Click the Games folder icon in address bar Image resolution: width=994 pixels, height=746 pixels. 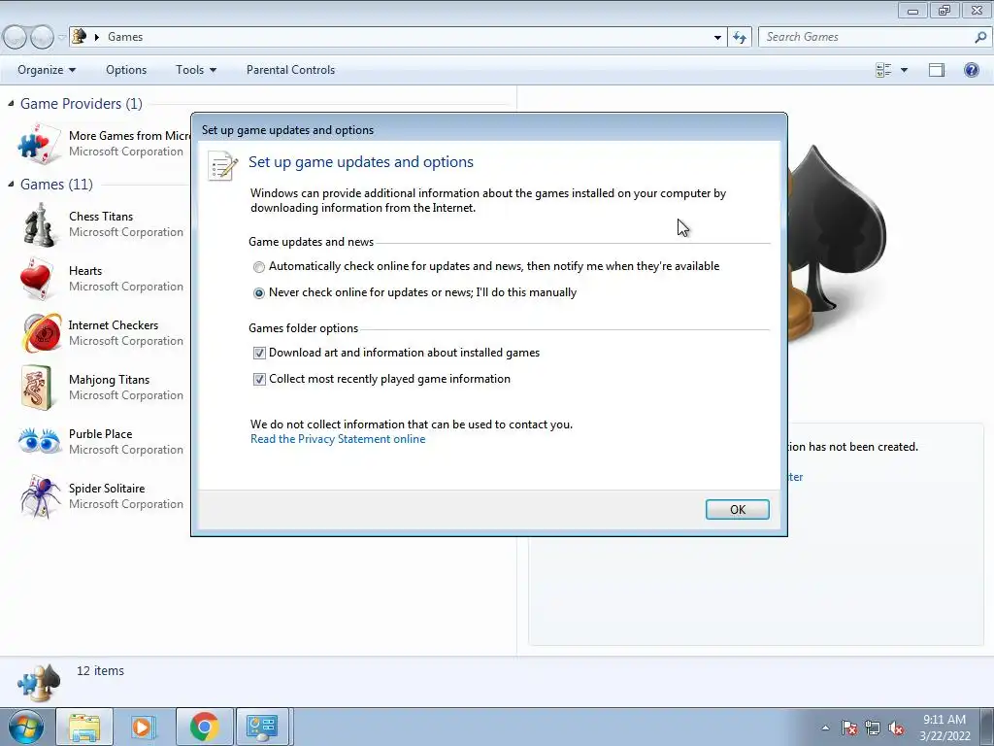[80, 36]
